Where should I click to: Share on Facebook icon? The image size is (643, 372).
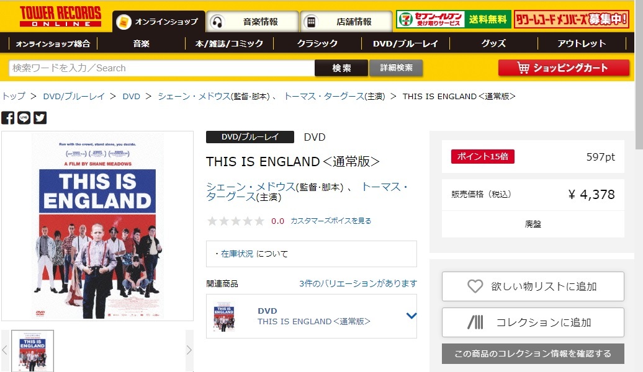[8, 118]
